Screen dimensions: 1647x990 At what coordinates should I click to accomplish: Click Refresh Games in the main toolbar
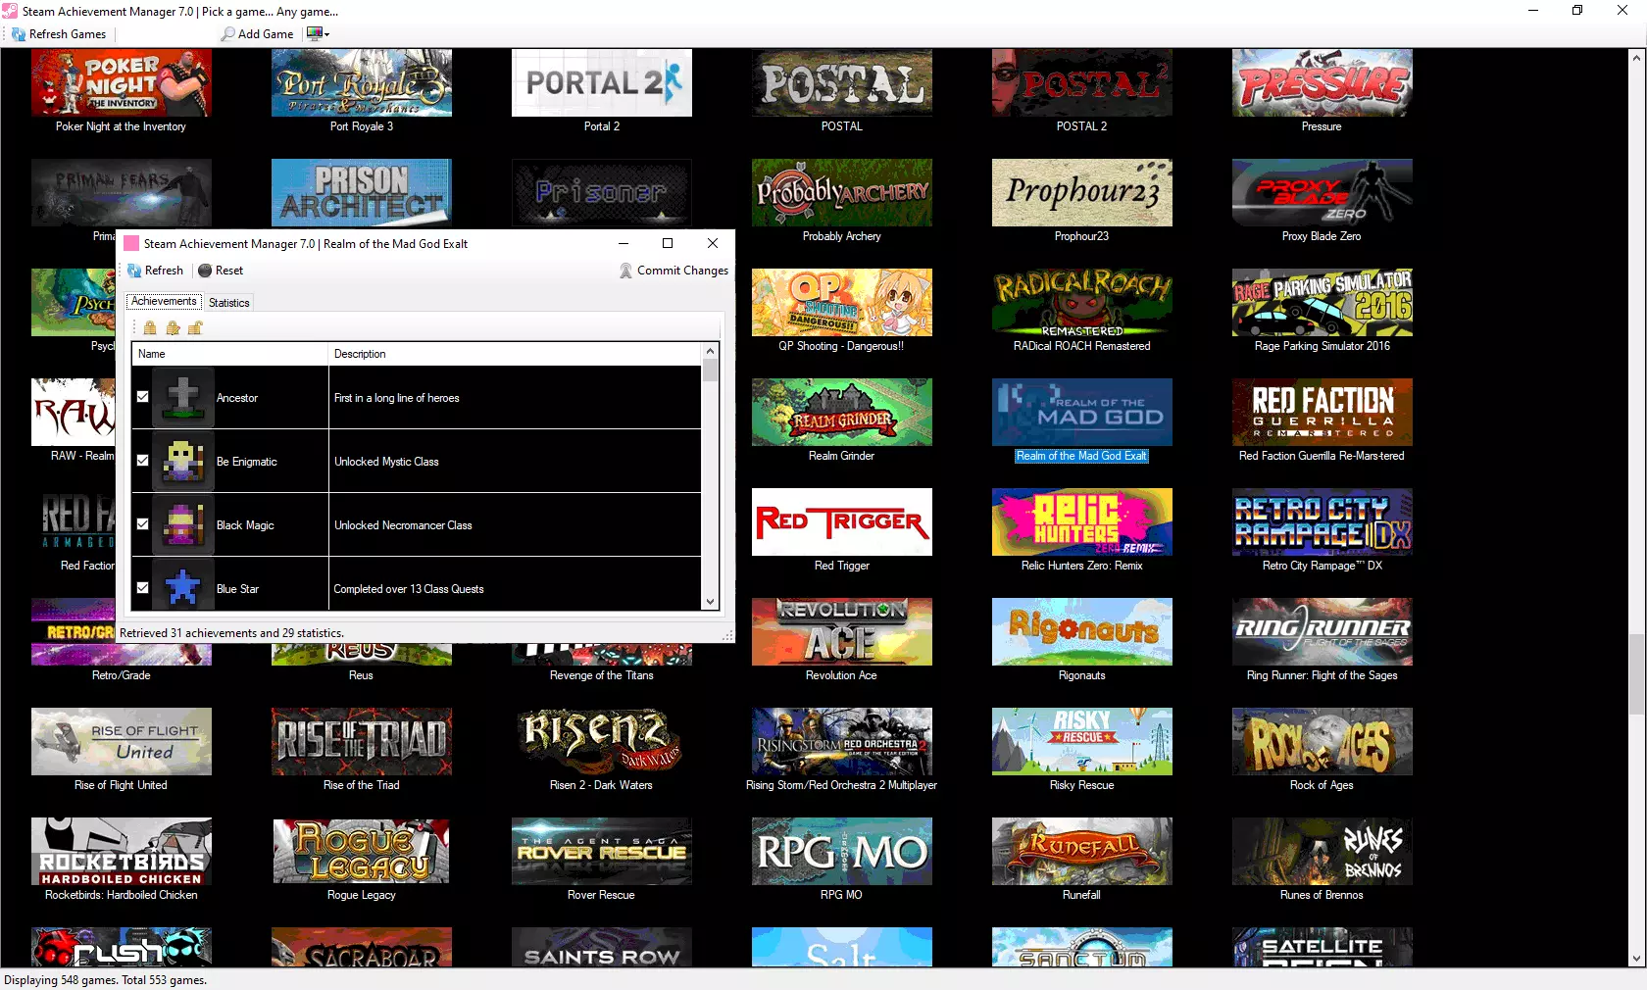coord(59,34)
